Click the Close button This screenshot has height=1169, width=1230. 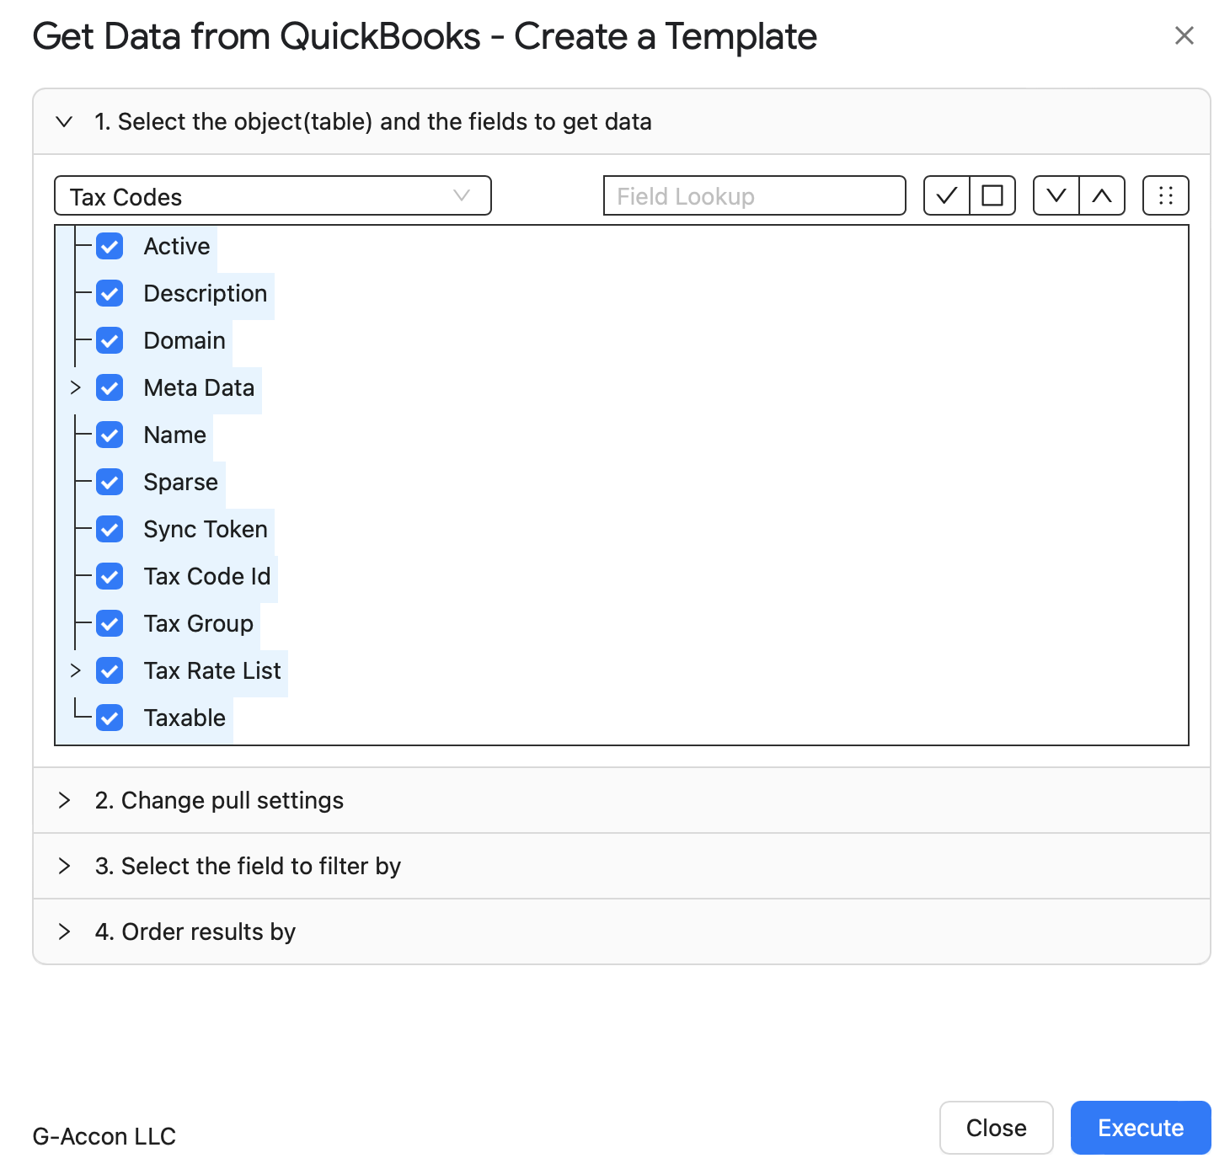point(997,1128)
